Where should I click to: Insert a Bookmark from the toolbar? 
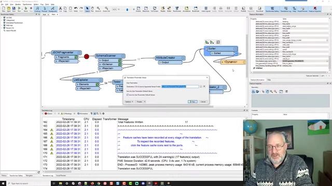click(x=196, y=9)
